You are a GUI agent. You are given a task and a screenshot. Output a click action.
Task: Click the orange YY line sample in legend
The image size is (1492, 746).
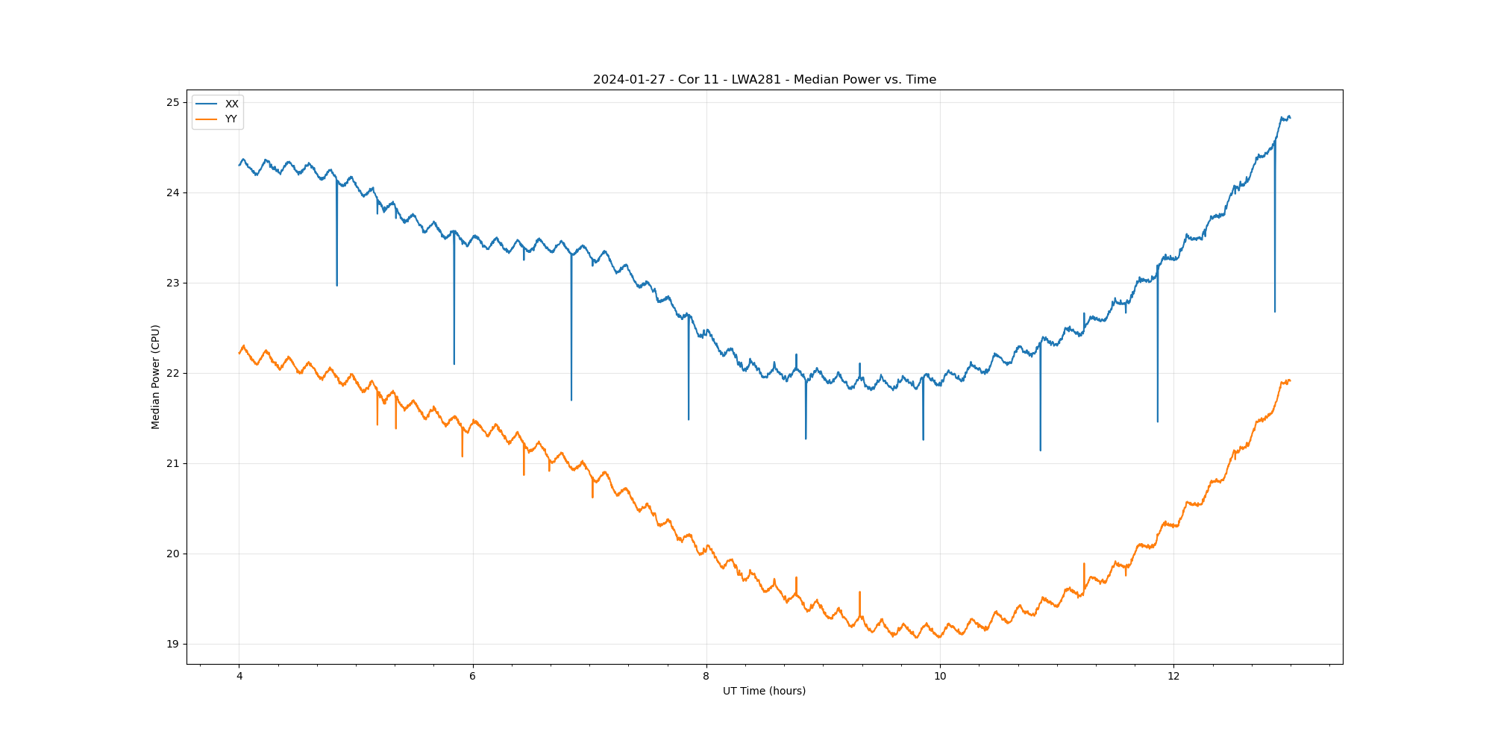pos(206,119)
